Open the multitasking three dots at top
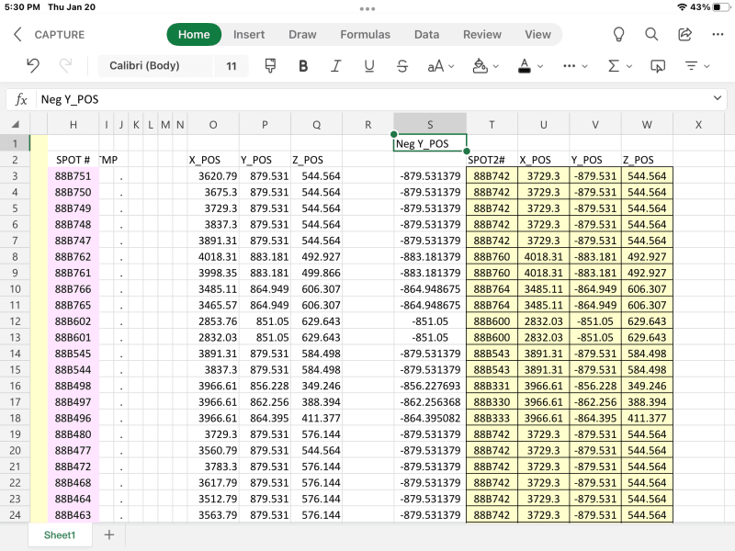This screenshot has height=551, width=735. (x=367, y=8)
